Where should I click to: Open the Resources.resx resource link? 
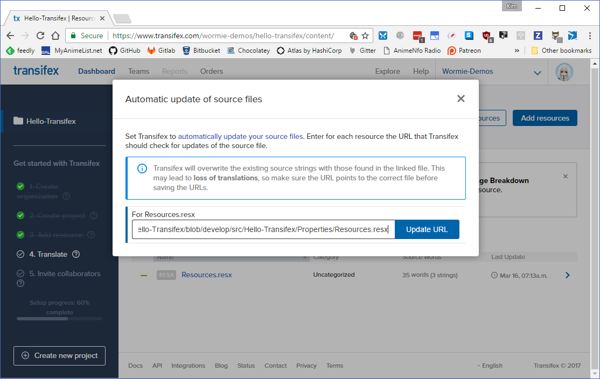click(x=207, y=275)
